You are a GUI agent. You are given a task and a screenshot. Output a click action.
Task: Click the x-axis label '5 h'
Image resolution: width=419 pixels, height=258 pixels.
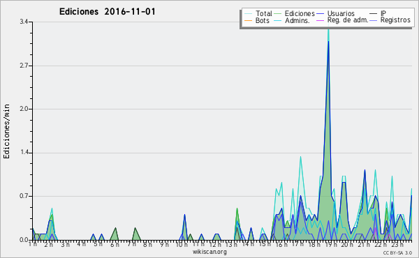coord(98,244)
